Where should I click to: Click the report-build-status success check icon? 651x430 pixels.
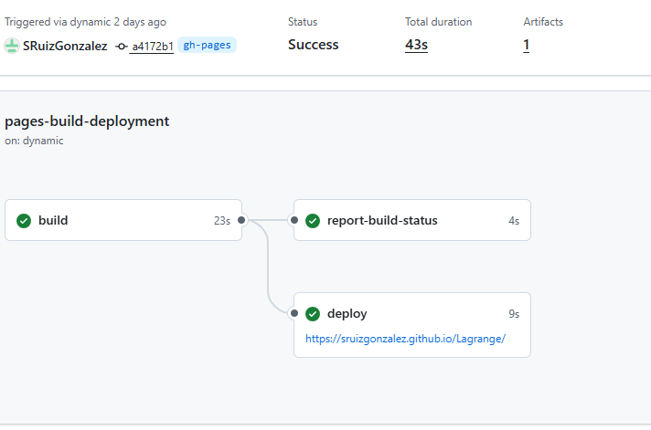coord(313,220)
